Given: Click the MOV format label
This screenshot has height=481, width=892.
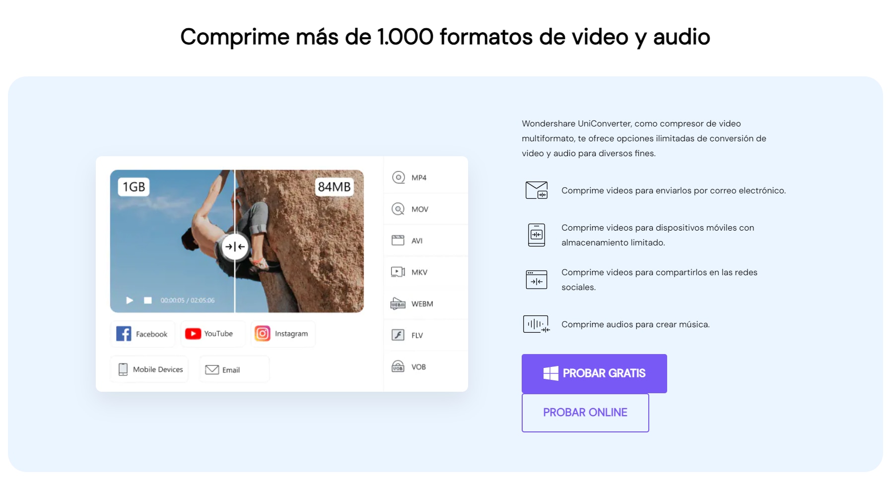Looking at the screenshot, I should 420,209.
